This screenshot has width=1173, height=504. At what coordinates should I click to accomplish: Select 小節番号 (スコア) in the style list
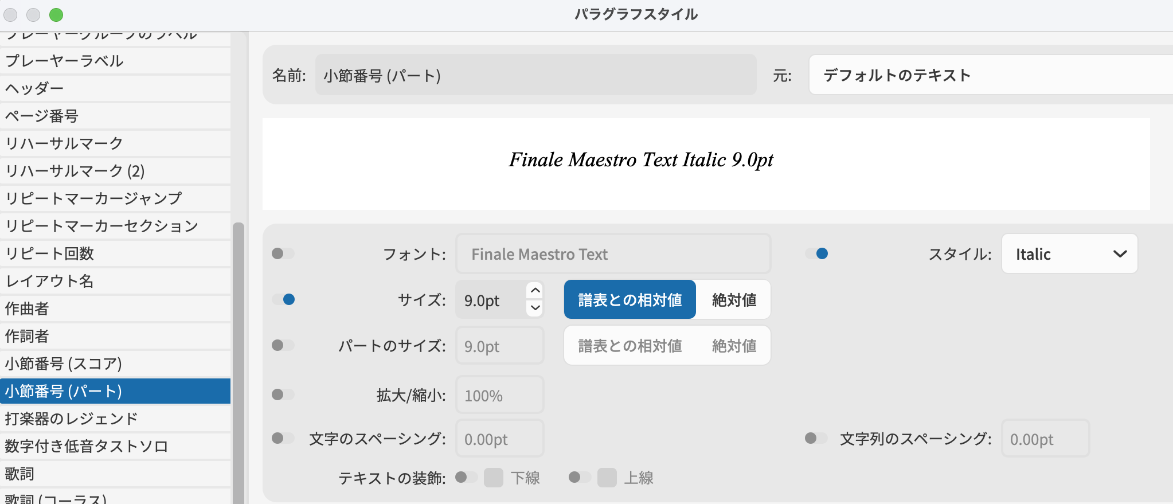[115, 364]
